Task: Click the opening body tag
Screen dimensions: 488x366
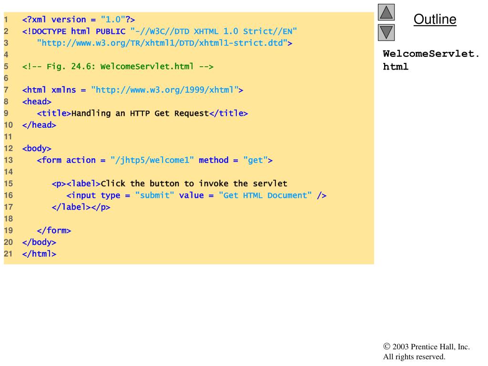Action: [37, 149]
